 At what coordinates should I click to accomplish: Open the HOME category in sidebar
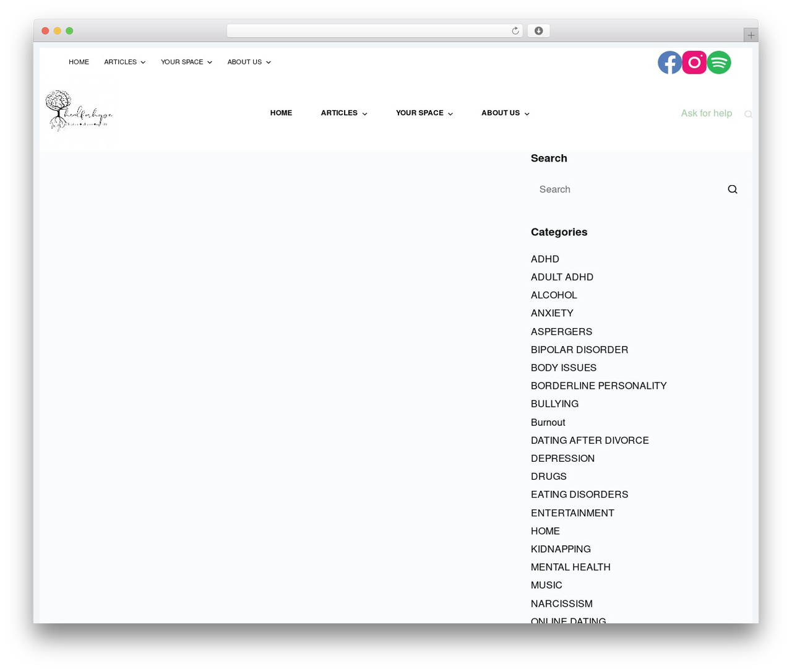tap(545, 530)
